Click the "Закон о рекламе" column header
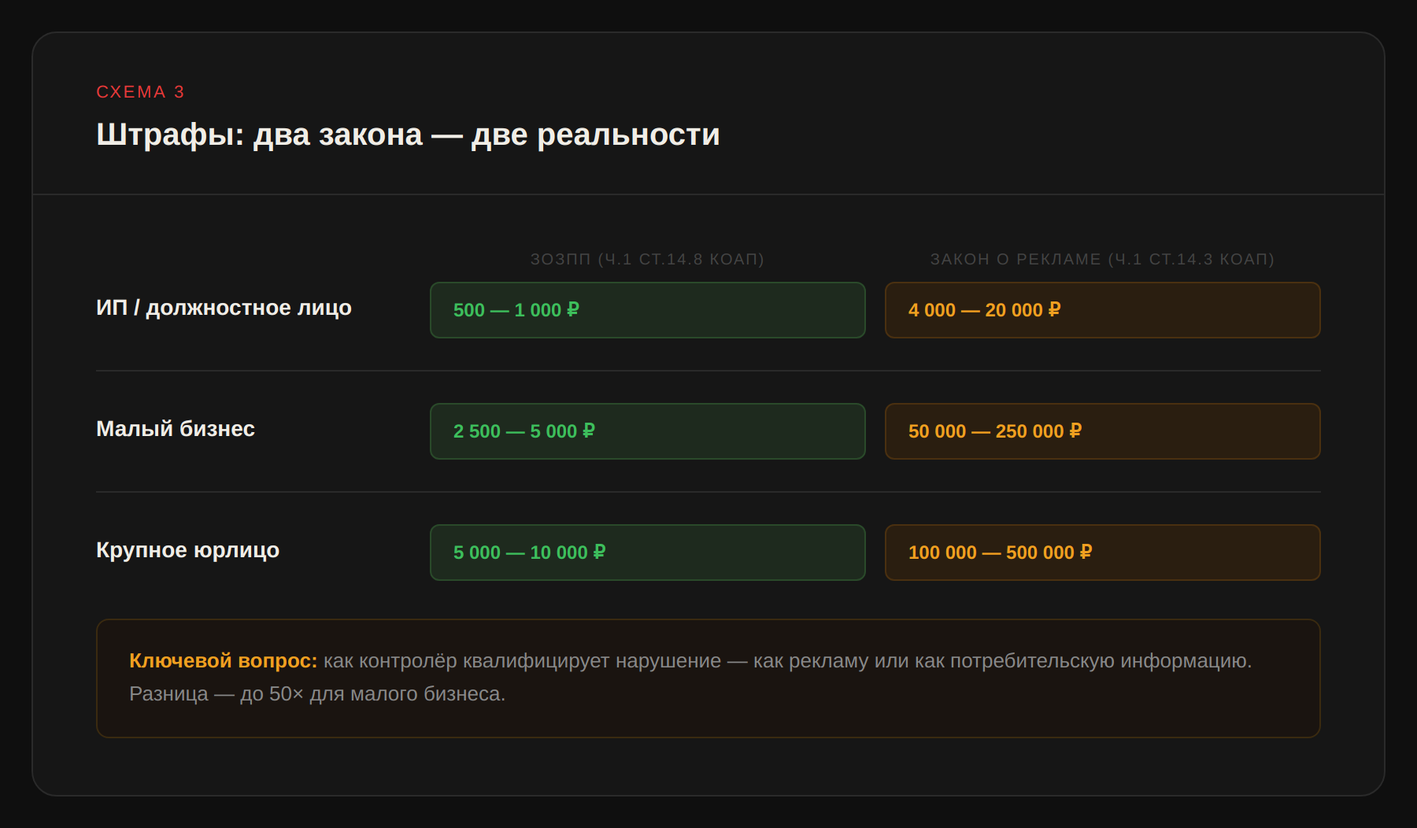The width and height of the screenshot is (1417, 828). (x=1102, y=259)
